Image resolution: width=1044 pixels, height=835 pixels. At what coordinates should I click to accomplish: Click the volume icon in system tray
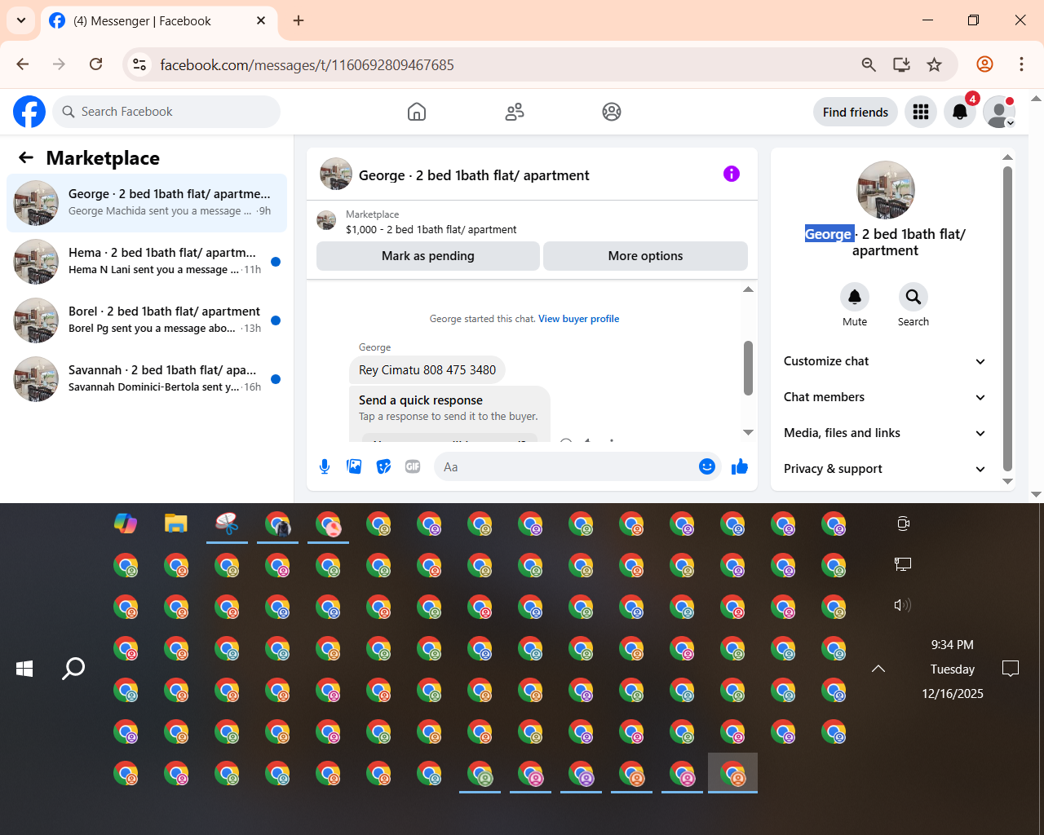pos(903,605)
